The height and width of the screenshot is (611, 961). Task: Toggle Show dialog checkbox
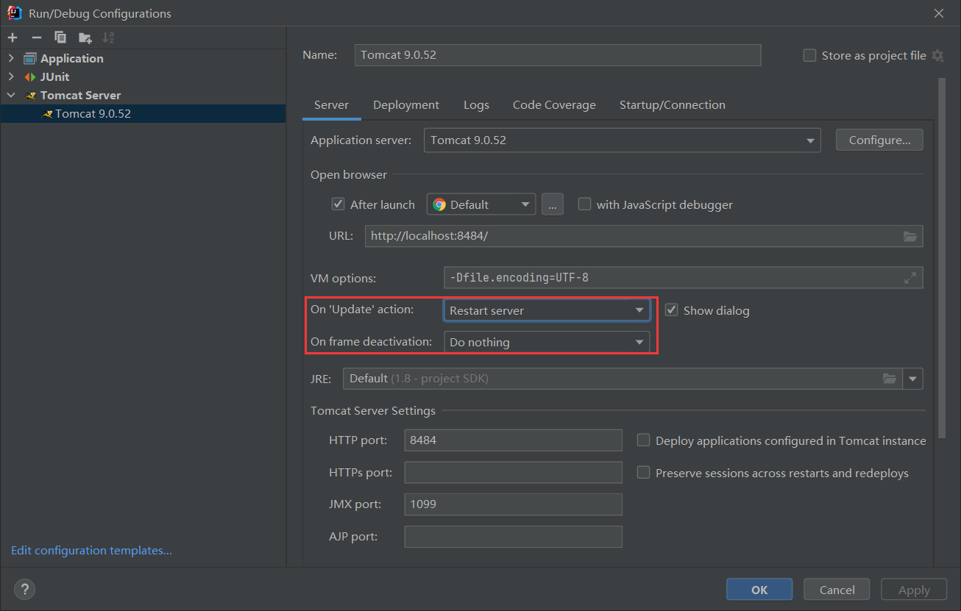(x=671, y=310)
